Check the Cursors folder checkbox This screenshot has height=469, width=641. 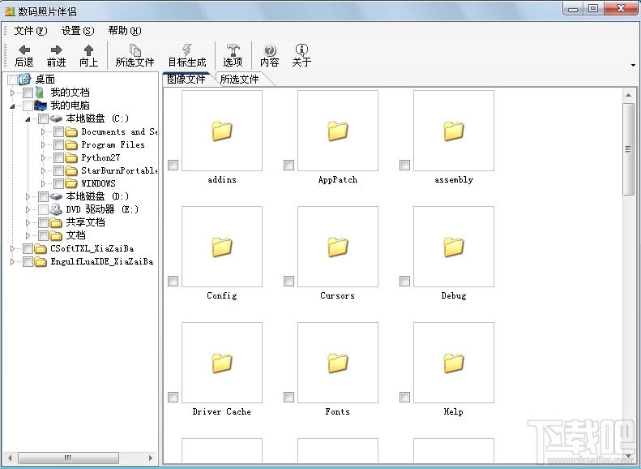coord(288,281)
